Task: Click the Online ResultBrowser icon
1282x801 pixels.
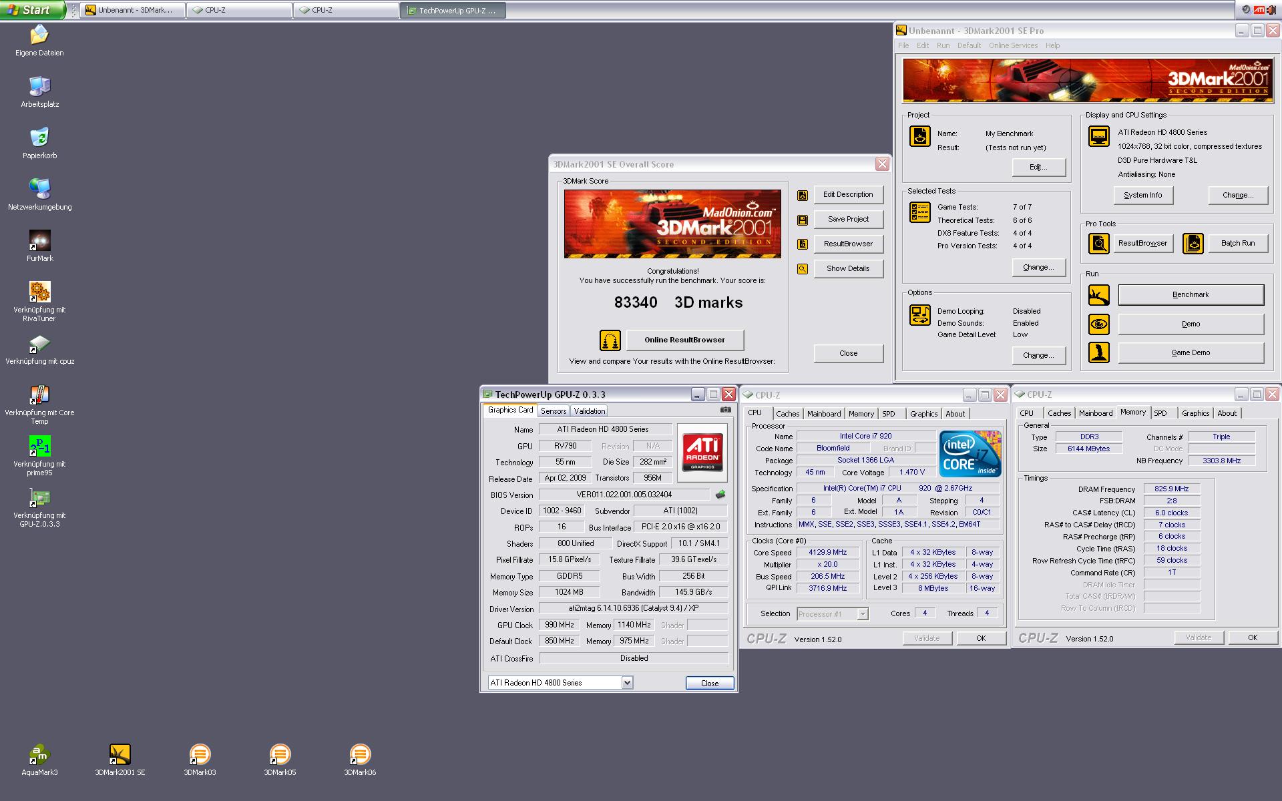Action: 610,340
